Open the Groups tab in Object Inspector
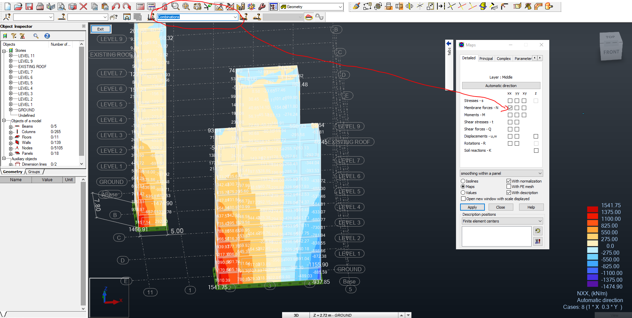Screen dimensions: 632x318 pyautogui.click(x=34, y=172)
